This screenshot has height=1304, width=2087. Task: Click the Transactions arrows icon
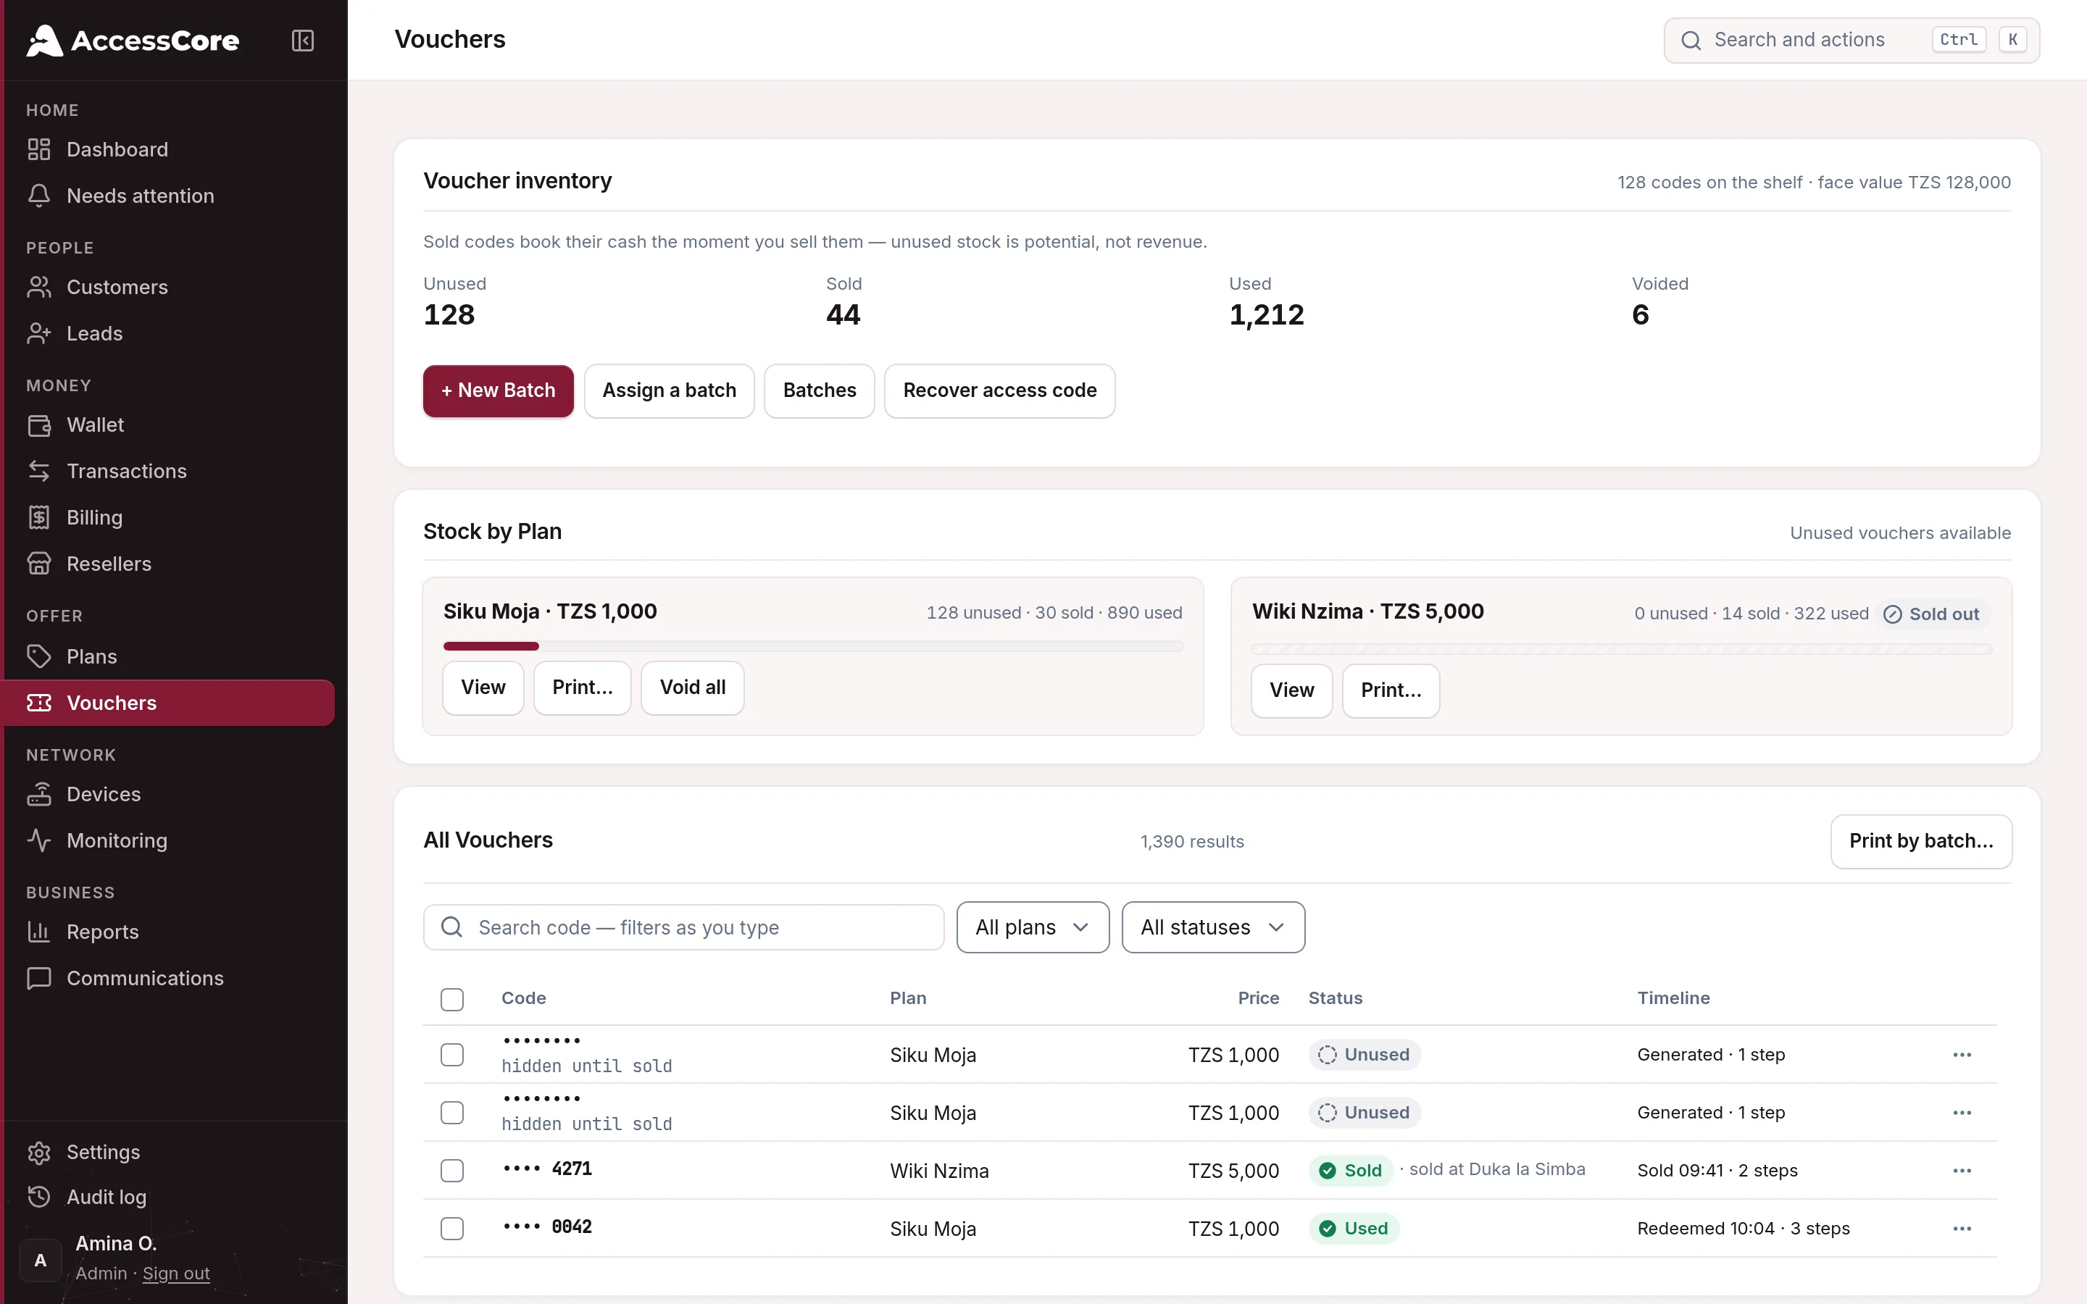coord(39,471)
